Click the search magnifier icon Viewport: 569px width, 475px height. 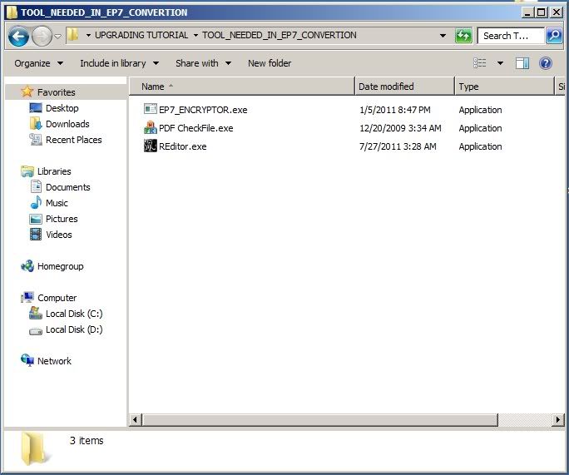(x=554, y=36)
